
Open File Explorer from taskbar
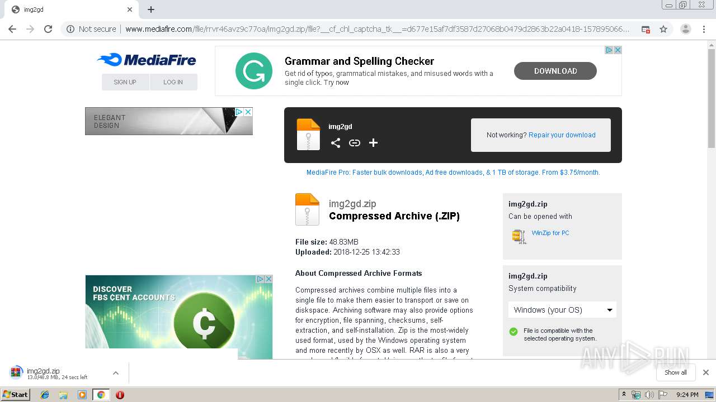(63, 395)
